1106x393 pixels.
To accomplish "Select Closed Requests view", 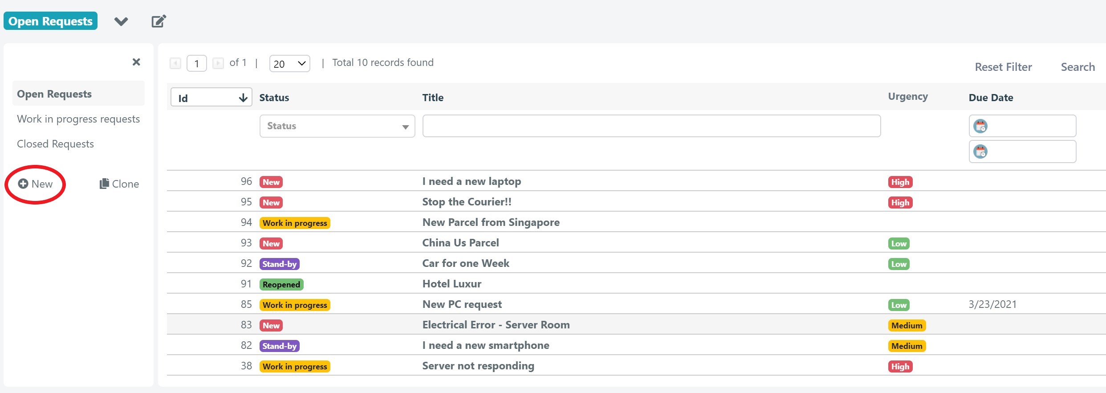I will [x=55, y=144].
